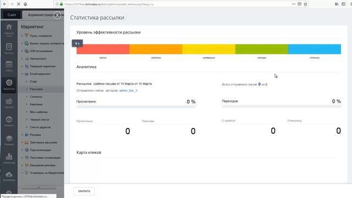Select the Marketing target icon
This screenshot has height=198, width=352.
(x=9, y=82)
